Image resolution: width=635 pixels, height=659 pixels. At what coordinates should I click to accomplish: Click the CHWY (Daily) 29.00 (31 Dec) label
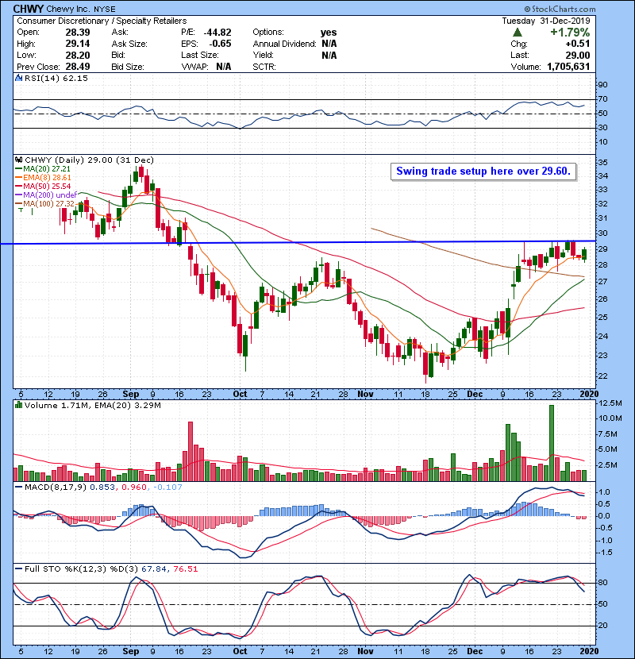(90, 160)
